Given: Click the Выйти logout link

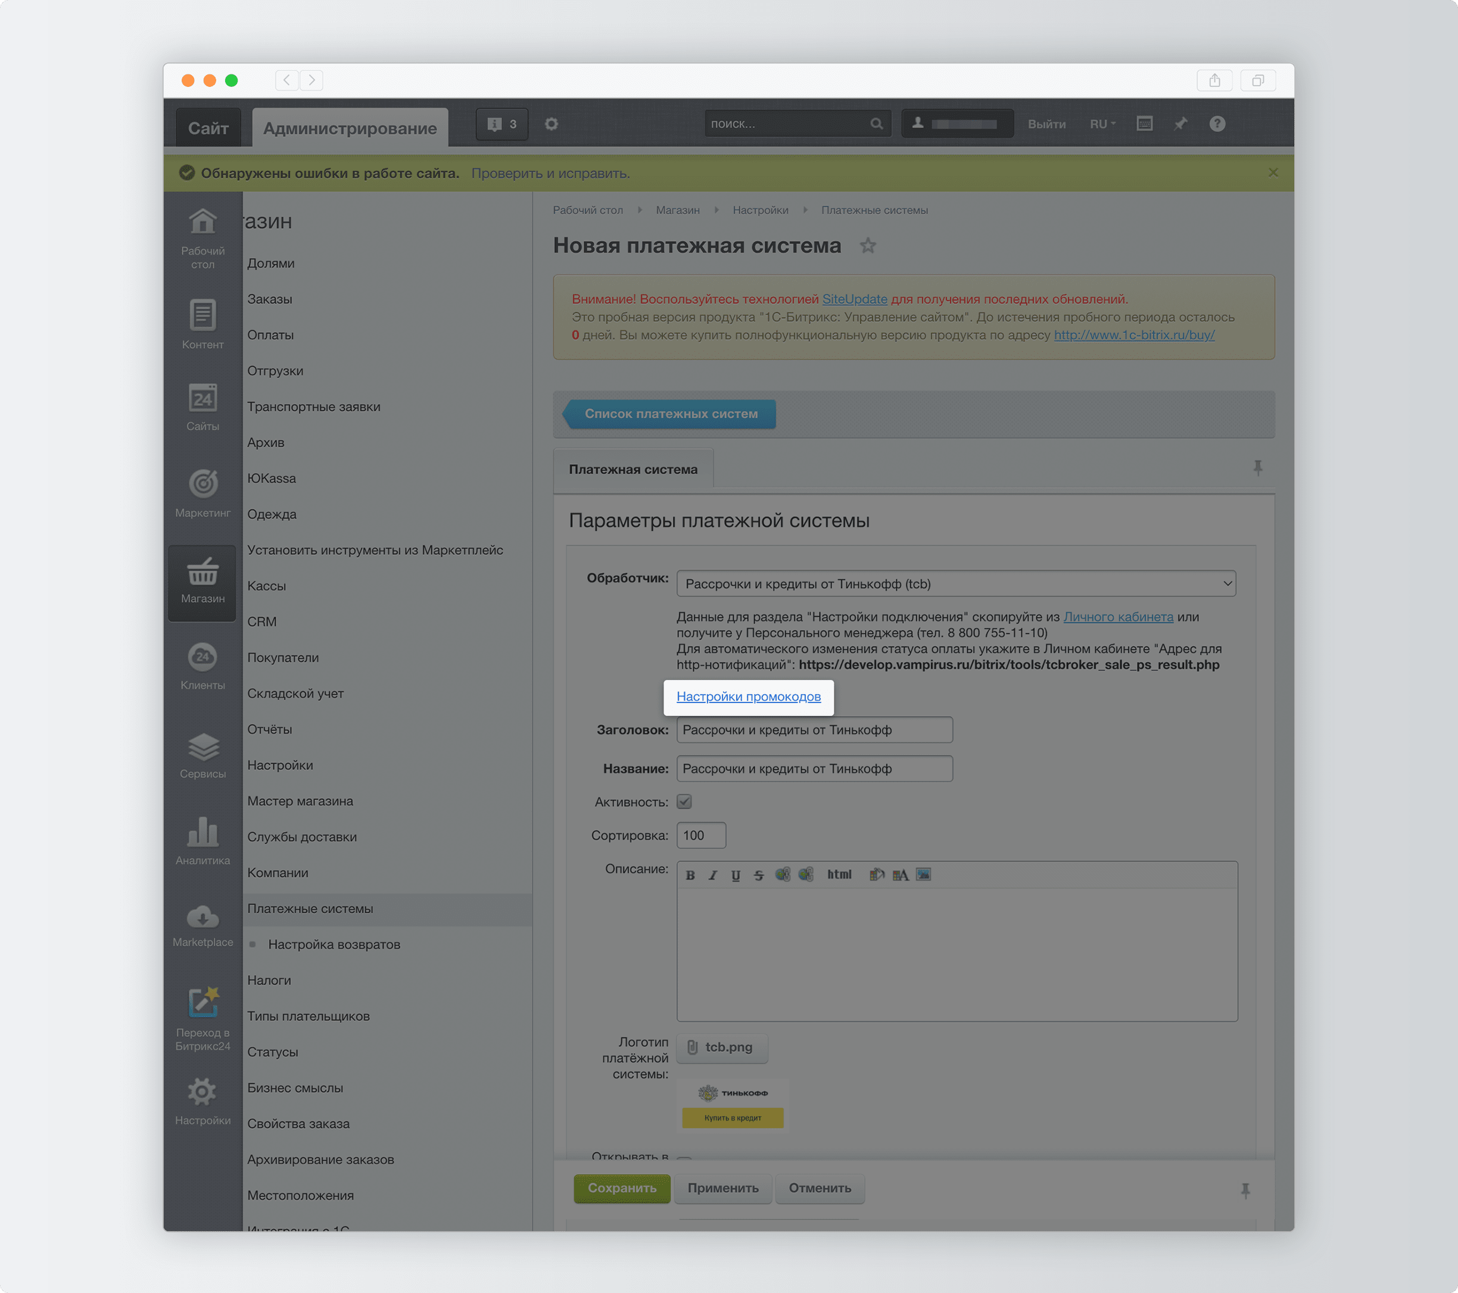Looking at the screenshot, I should tap(1046, 124).
